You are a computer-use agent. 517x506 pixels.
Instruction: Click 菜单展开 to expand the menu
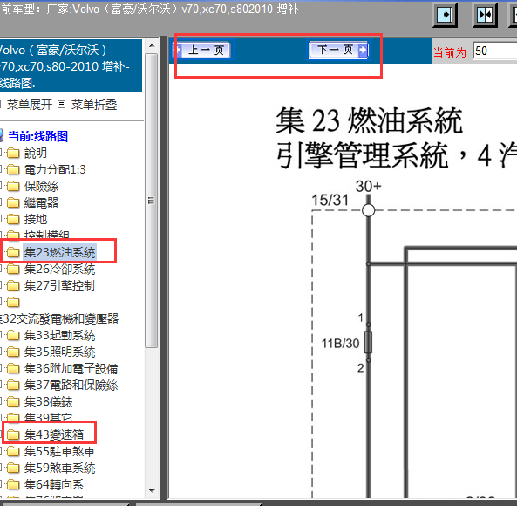[30, 105]
